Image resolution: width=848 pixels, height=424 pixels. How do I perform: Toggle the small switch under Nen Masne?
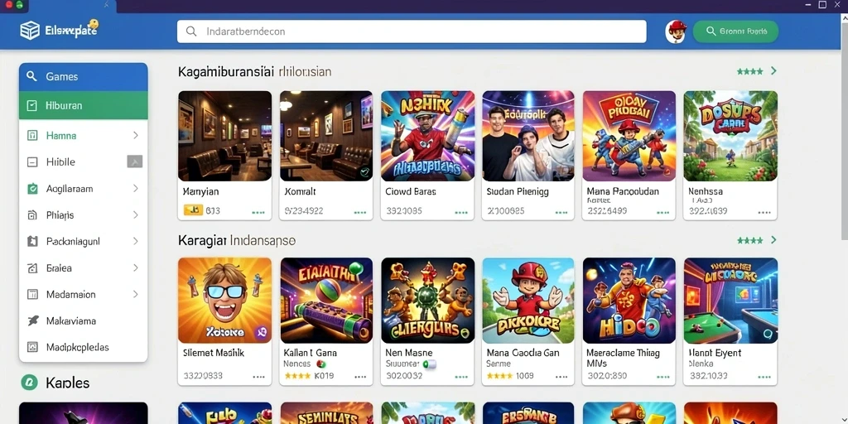(x=430, y=364)
